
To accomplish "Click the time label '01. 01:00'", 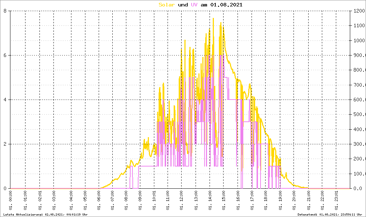I will 25,200.
